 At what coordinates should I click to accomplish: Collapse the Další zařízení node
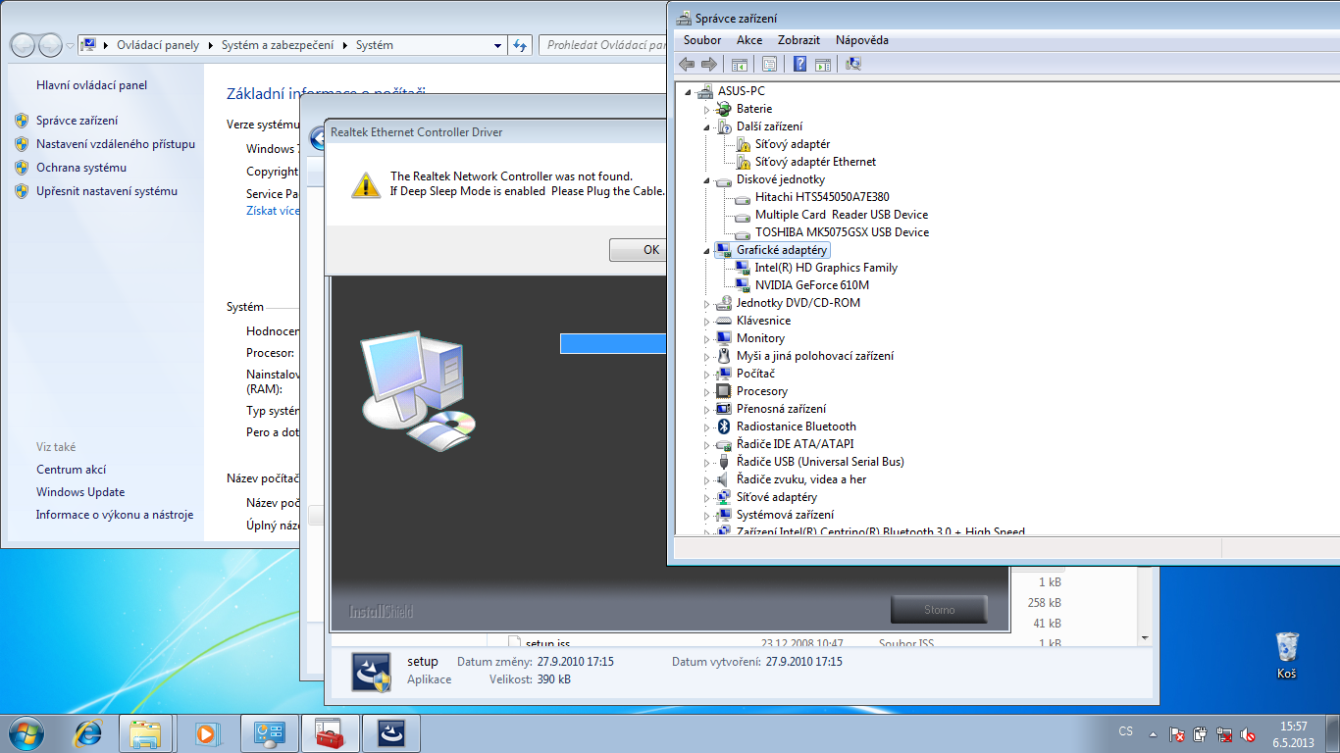[706, 126]
